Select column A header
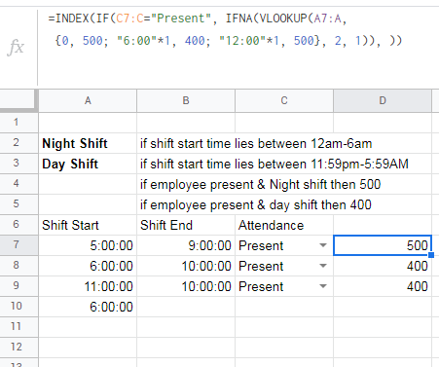Viewport: 439px width, 367px height. click(88, 101)
